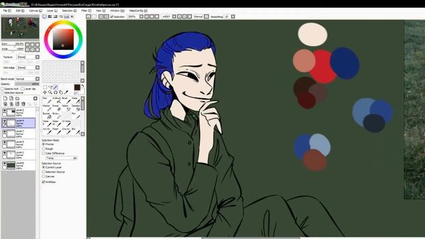
Task: Adjust the Transparency difference slider
Action: (x=62, y=158)
